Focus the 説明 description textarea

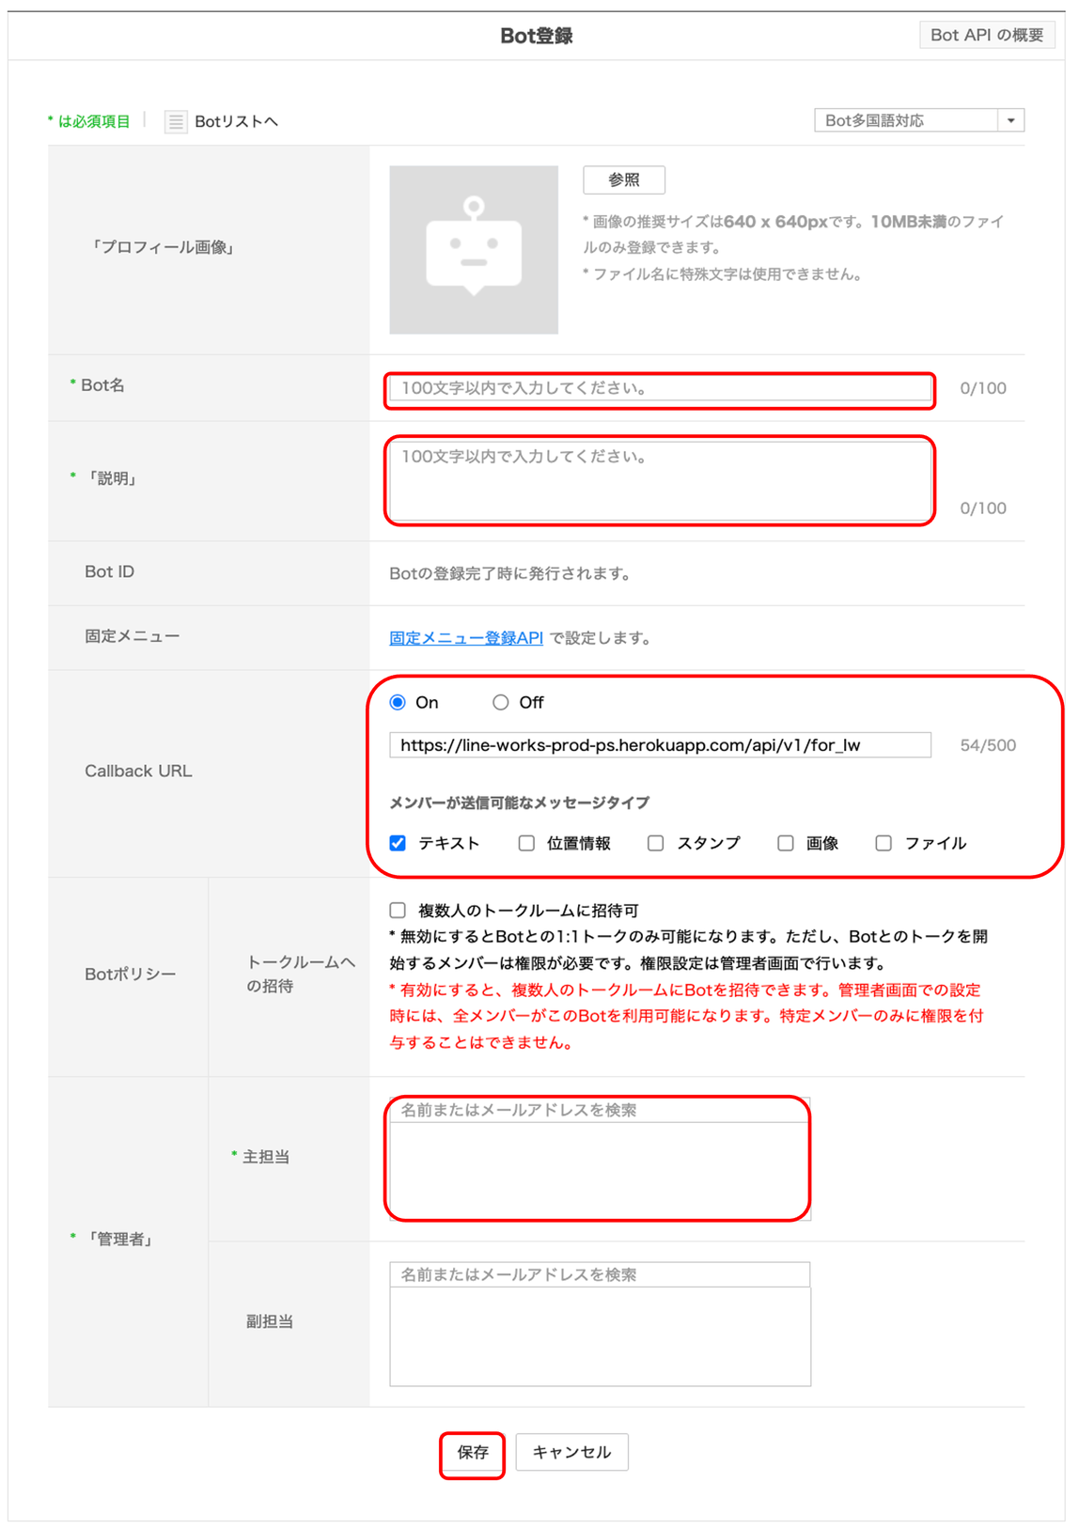(x=661, y=480)
